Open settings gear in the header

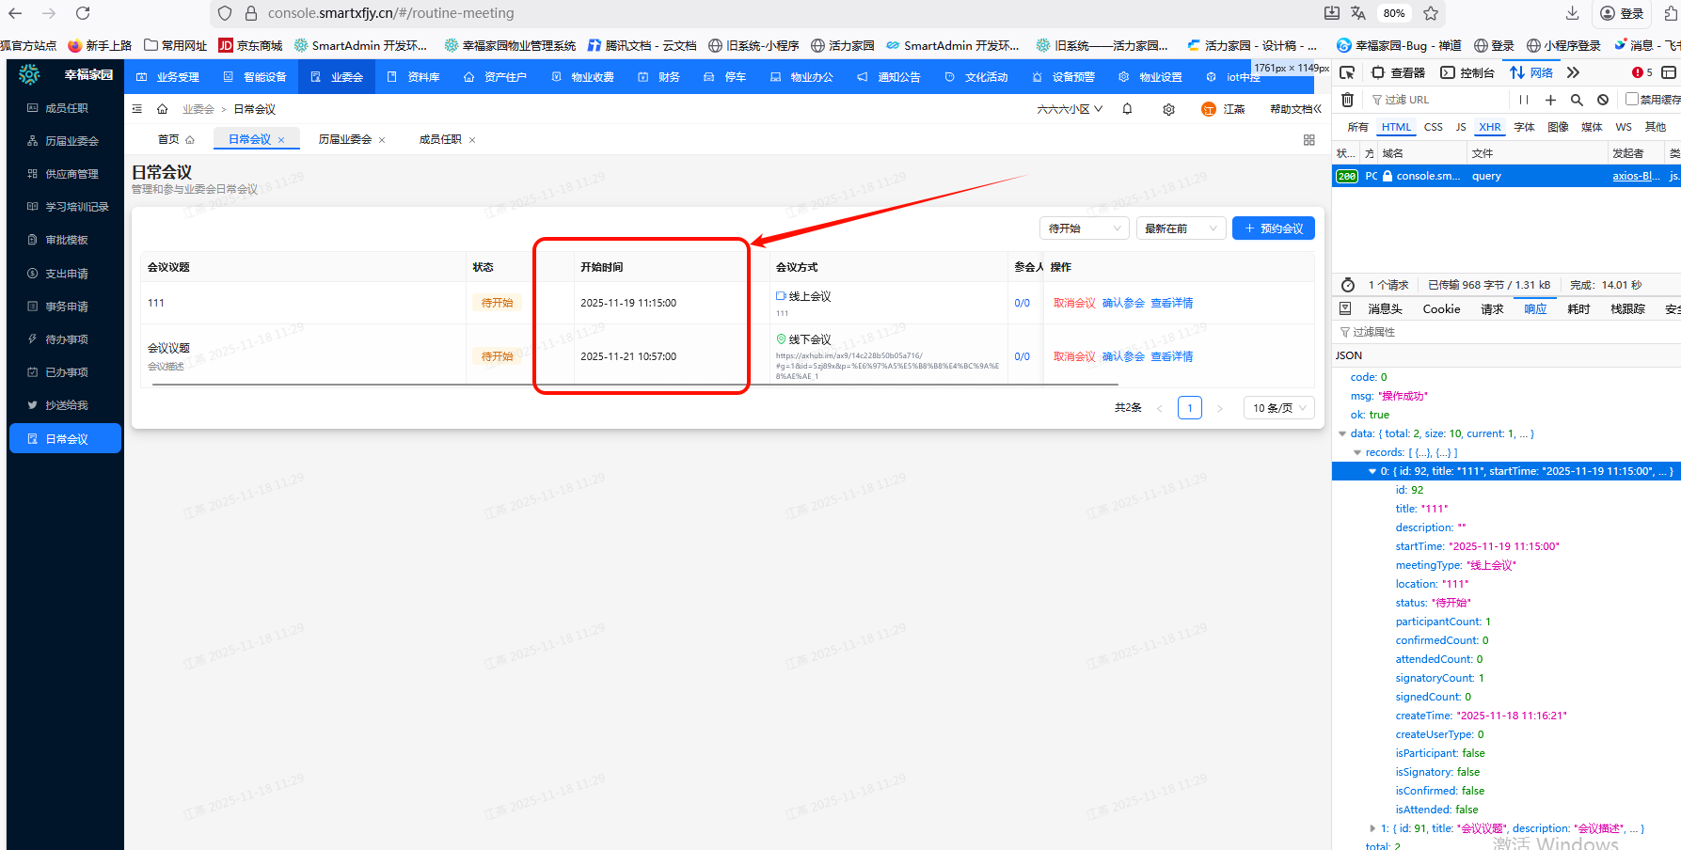pyautogui.click(x=1168, y=109)
